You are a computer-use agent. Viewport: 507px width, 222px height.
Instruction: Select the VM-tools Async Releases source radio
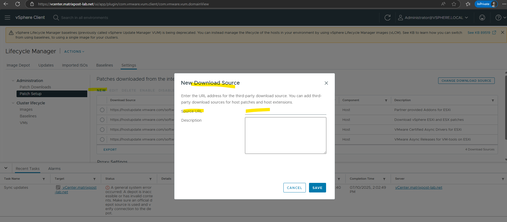[102, 139]
